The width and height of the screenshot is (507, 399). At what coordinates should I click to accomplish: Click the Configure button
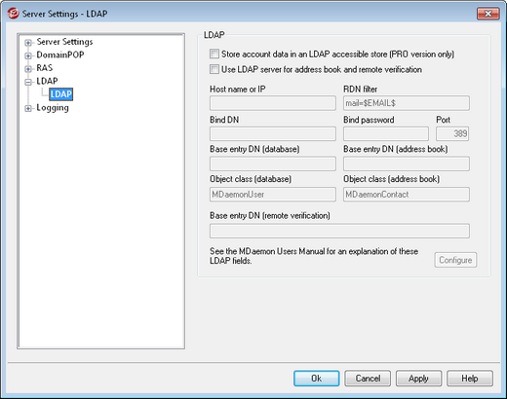click(x=455, y=260)
